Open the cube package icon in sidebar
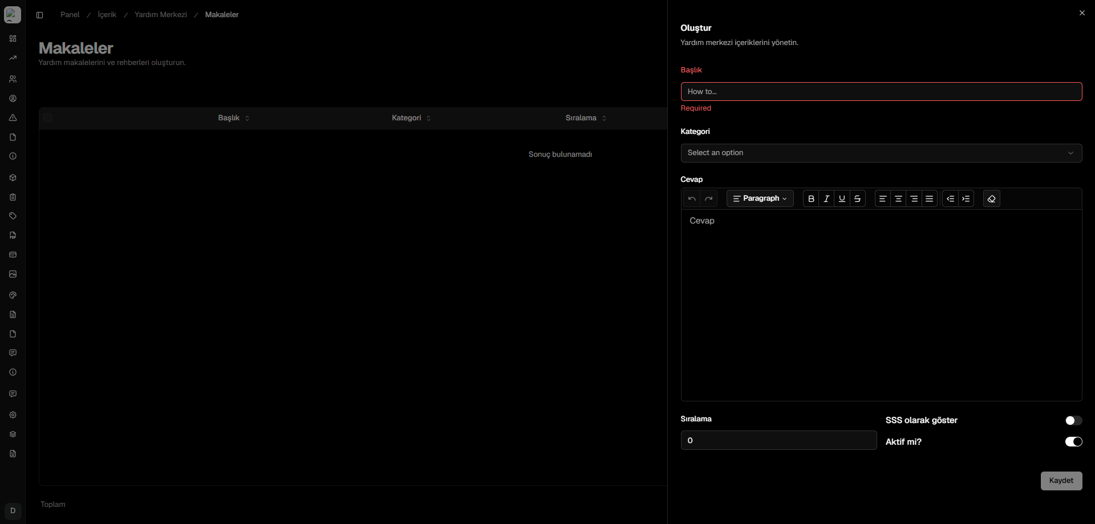 tap(13, 178)
